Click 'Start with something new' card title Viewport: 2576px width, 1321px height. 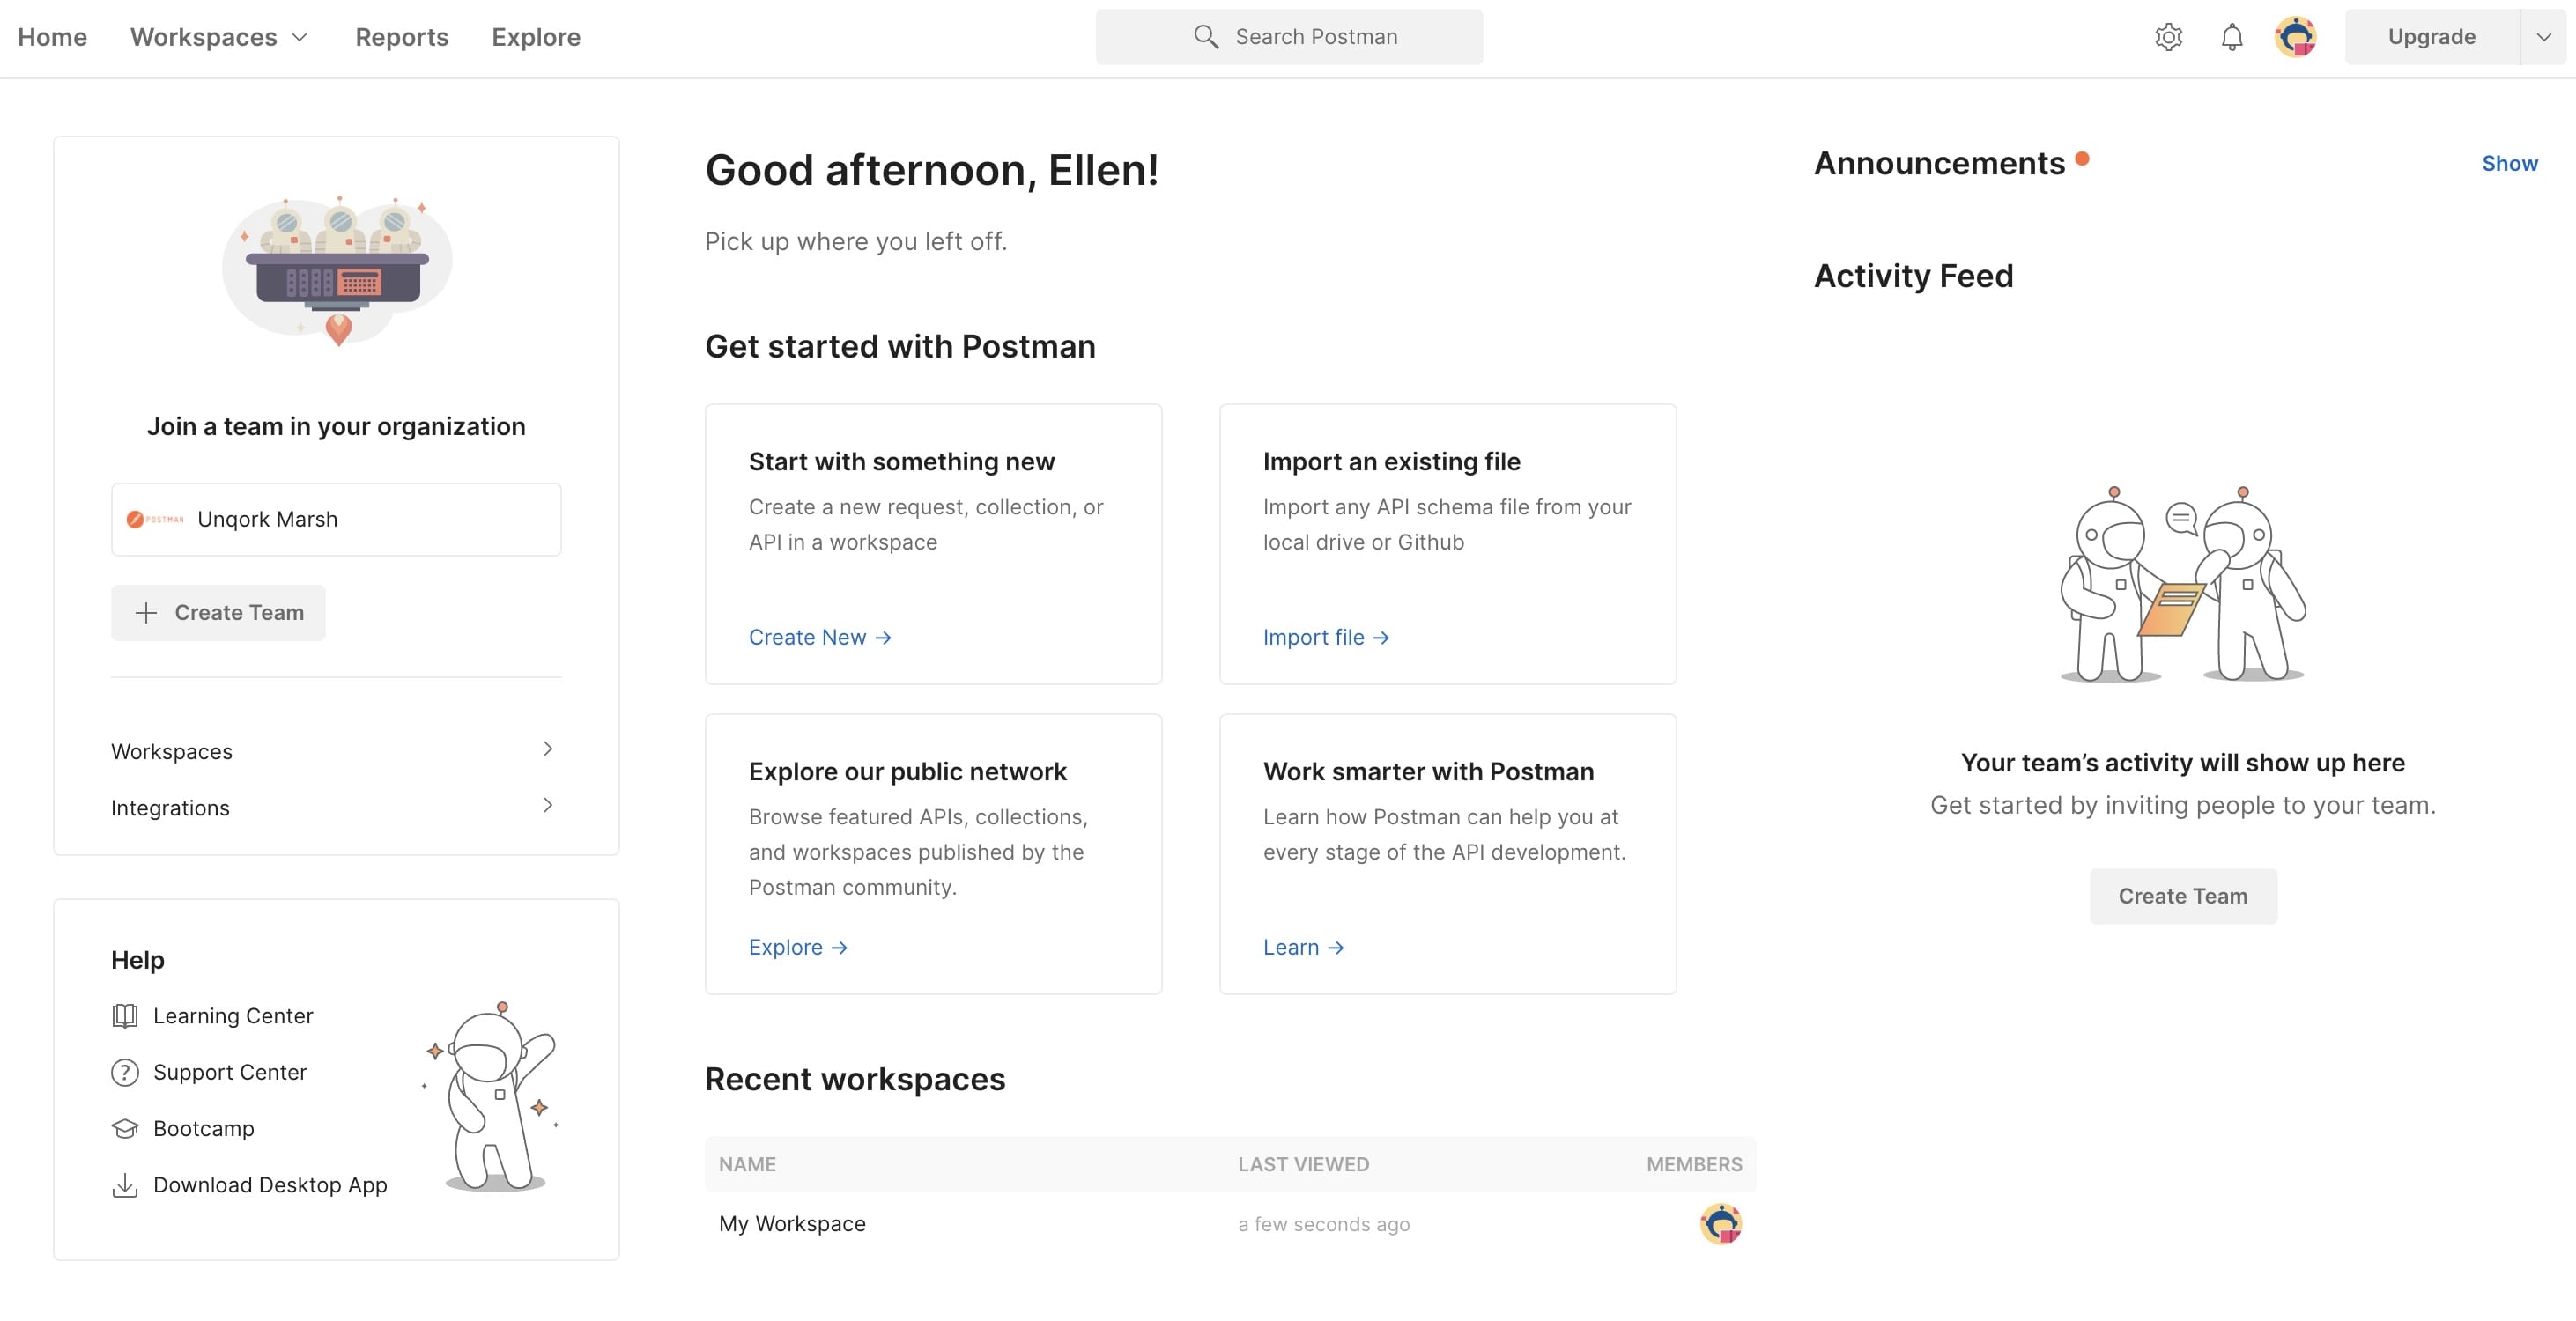pyautogui.click(x=902, y=461)
